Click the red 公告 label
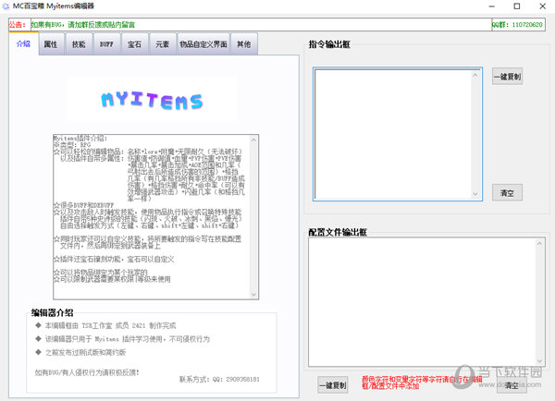Screen dimensions: 555x401 [18, 25]
